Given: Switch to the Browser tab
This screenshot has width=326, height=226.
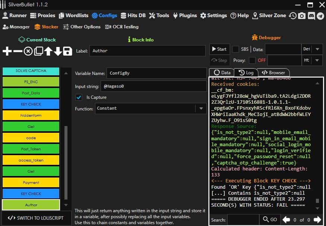Looking at the screenshot, I should pos(273,73).
